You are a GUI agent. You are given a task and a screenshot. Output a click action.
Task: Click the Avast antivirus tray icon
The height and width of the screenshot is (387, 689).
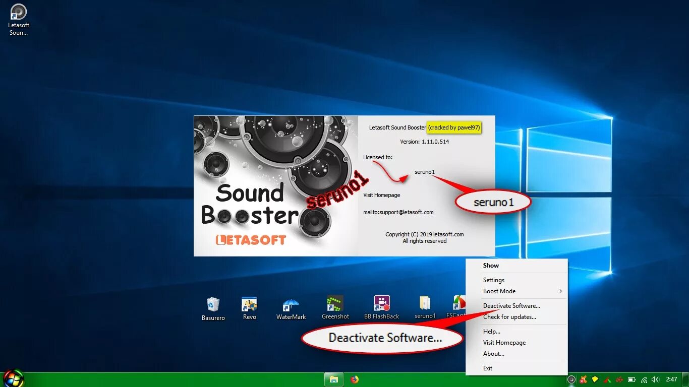[x=584, y=379]
